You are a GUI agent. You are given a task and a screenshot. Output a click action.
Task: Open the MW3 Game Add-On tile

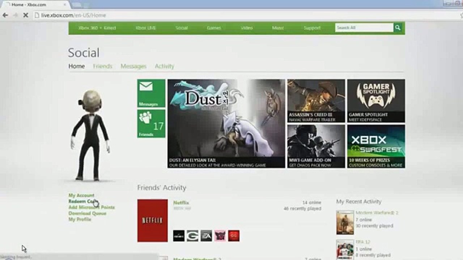coord(316,146)
